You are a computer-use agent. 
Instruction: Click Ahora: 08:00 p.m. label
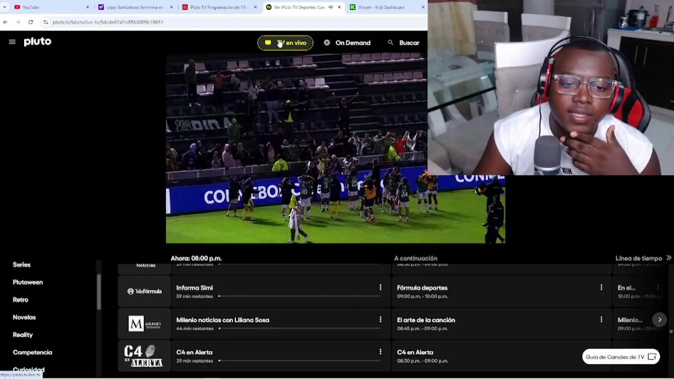click(196, 258)
